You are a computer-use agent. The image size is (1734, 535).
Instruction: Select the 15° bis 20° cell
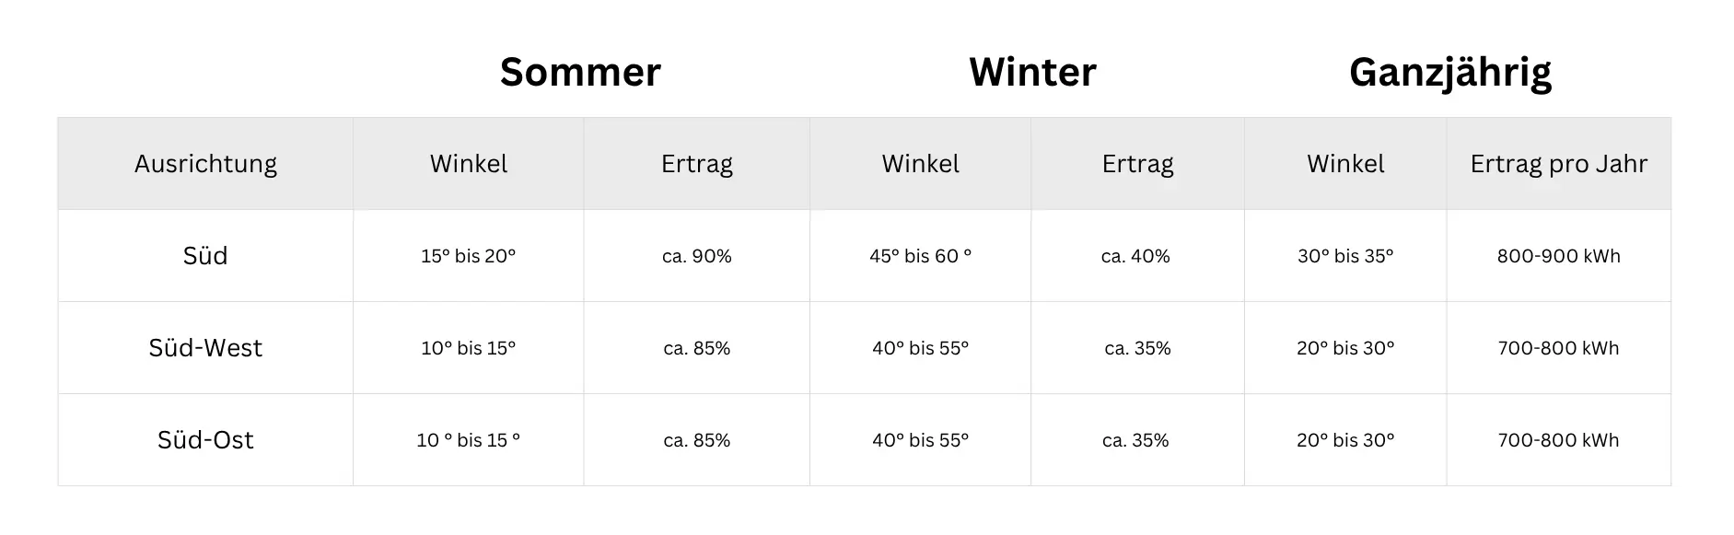pos(468,256)
